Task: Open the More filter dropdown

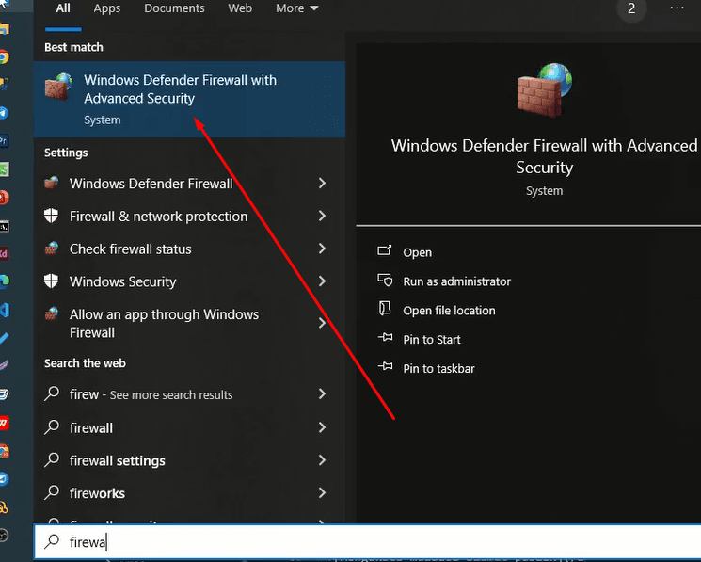Action: pos(296,8)
